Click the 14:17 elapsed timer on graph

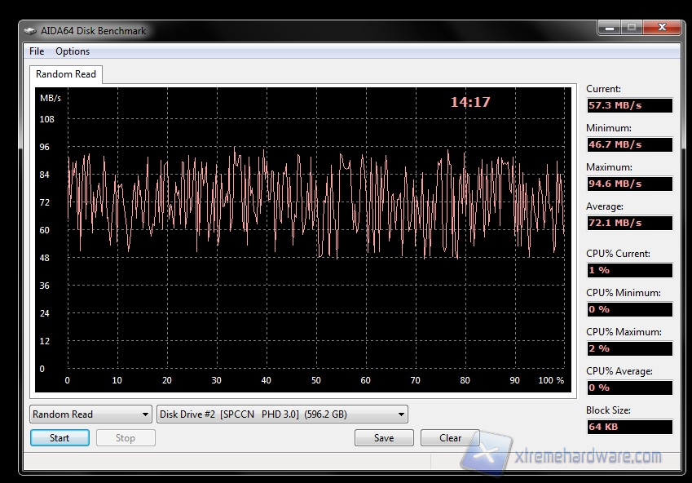(470, 103)
